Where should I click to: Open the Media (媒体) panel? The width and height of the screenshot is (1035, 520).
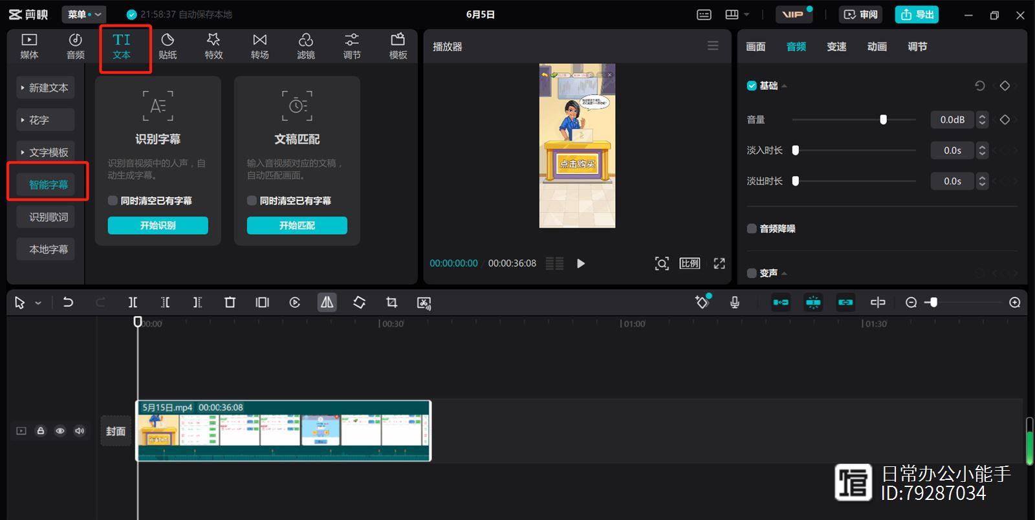point(29,47)
